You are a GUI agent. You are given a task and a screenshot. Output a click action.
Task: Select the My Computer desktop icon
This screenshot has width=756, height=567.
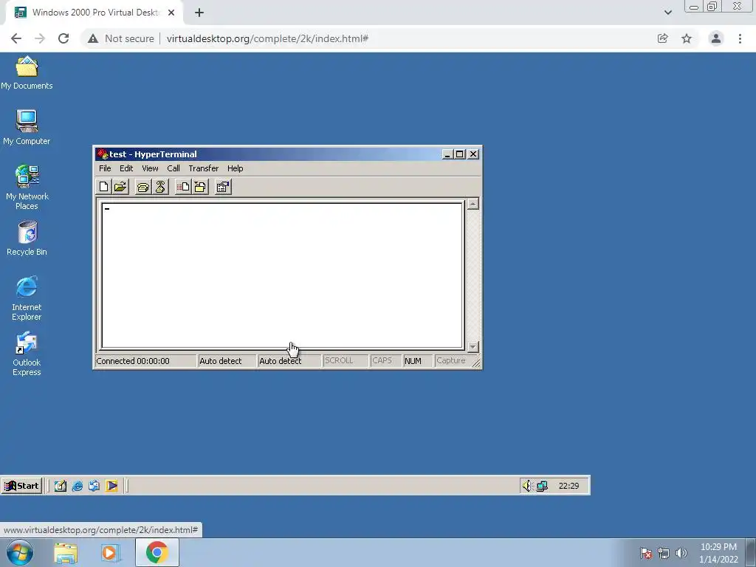pos(27,128)
